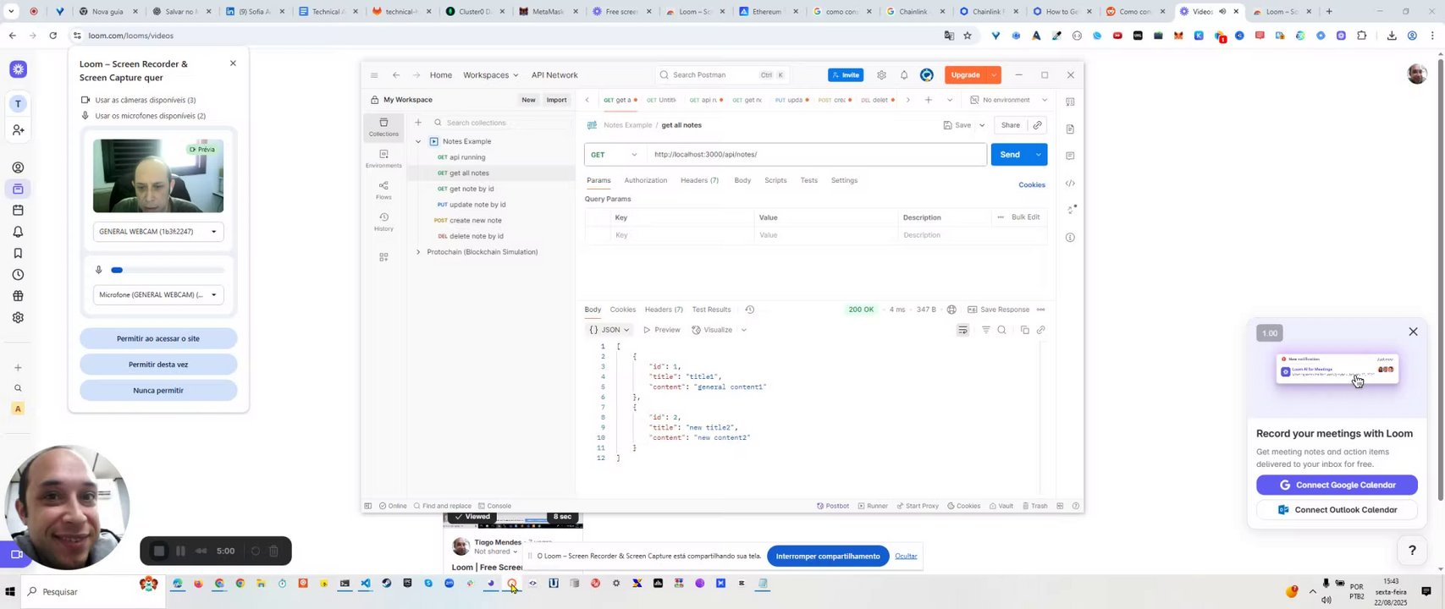Collapse the Notes Example collection
Screen dimensions: 1445x609
pos(418,141)
